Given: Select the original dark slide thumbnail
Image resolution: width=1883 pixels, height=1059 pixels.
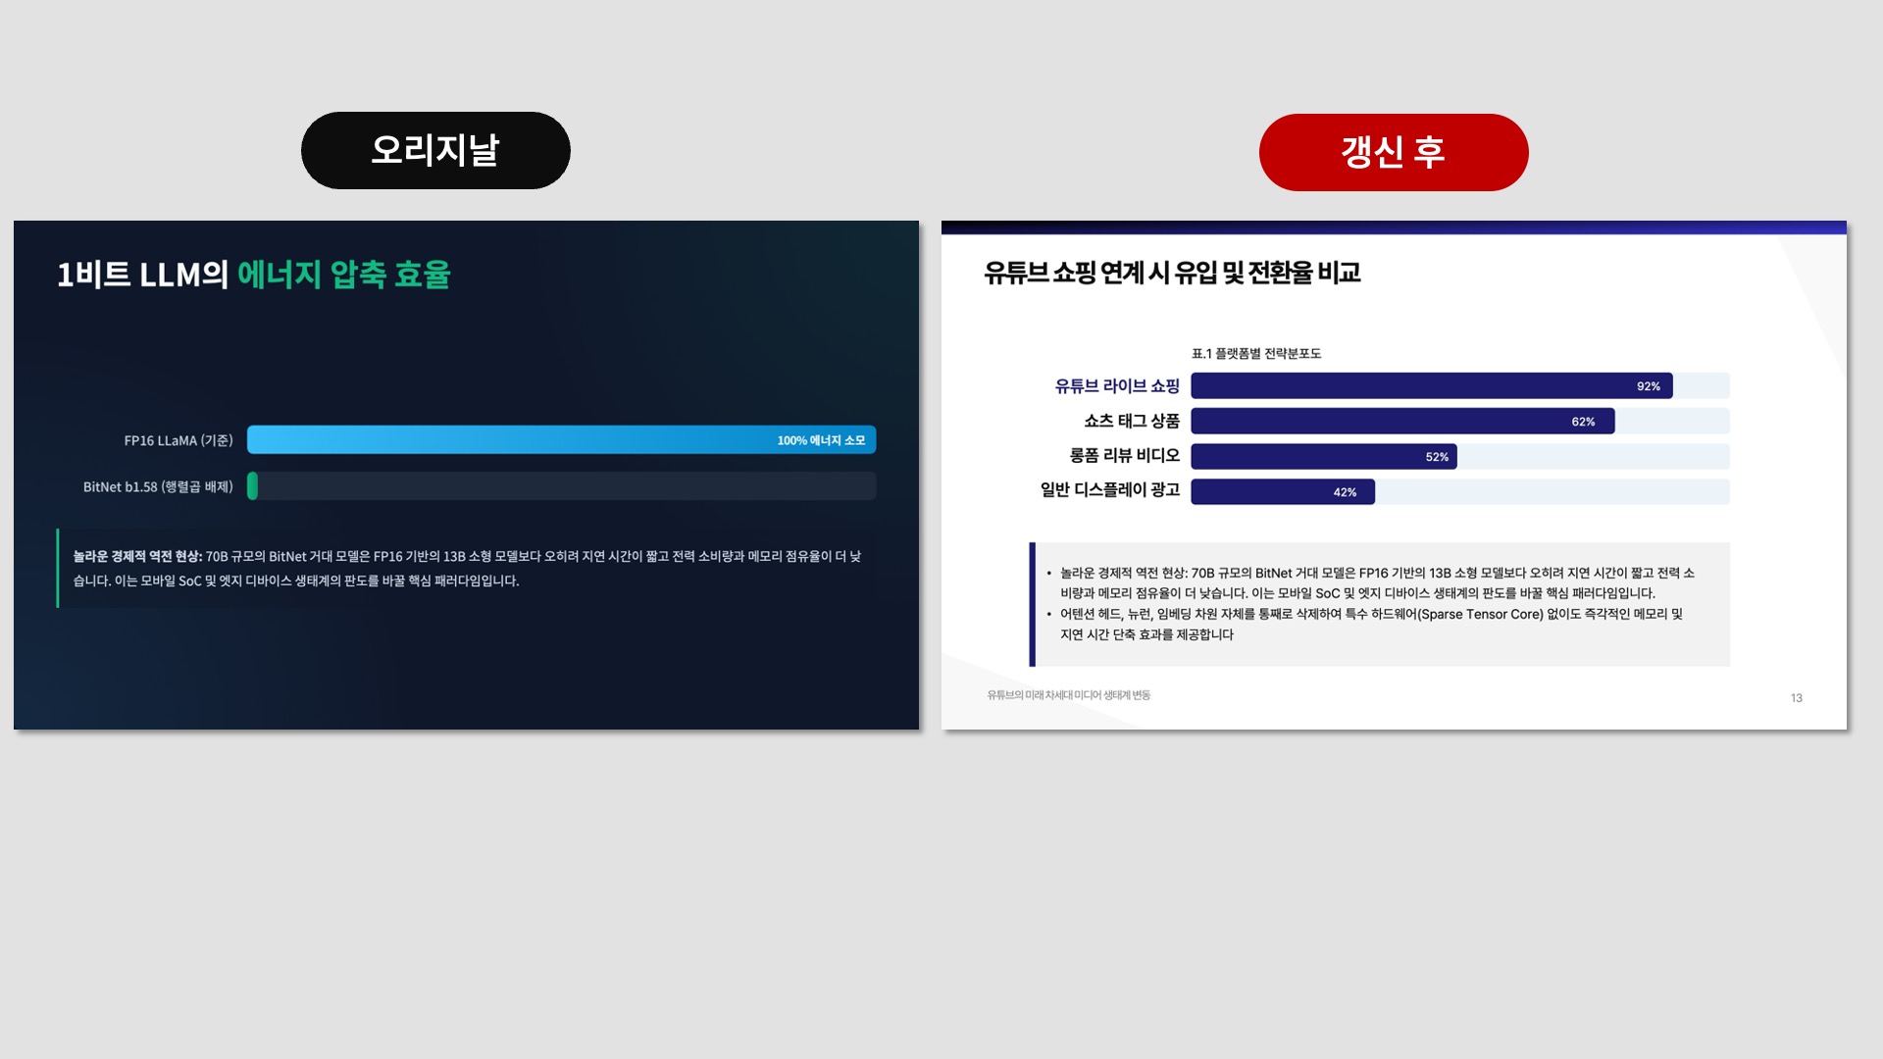Looking at the screenshot, I should click(466, 475).
